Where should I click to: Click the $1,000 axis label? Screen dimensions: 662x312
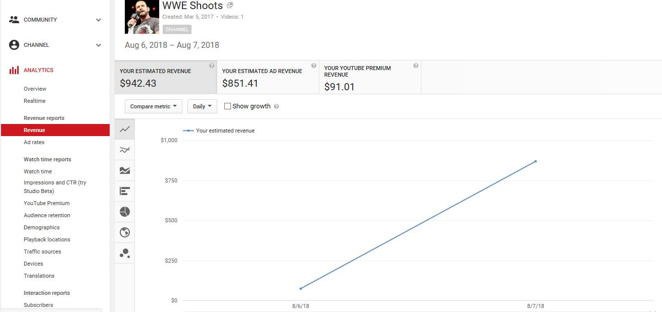pyautogui.click(x=169, y=140)
